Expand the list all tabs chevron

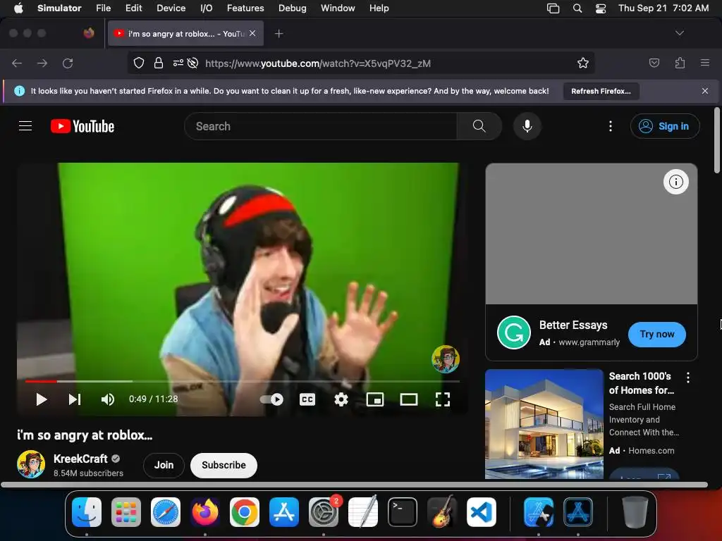[679, 33]
